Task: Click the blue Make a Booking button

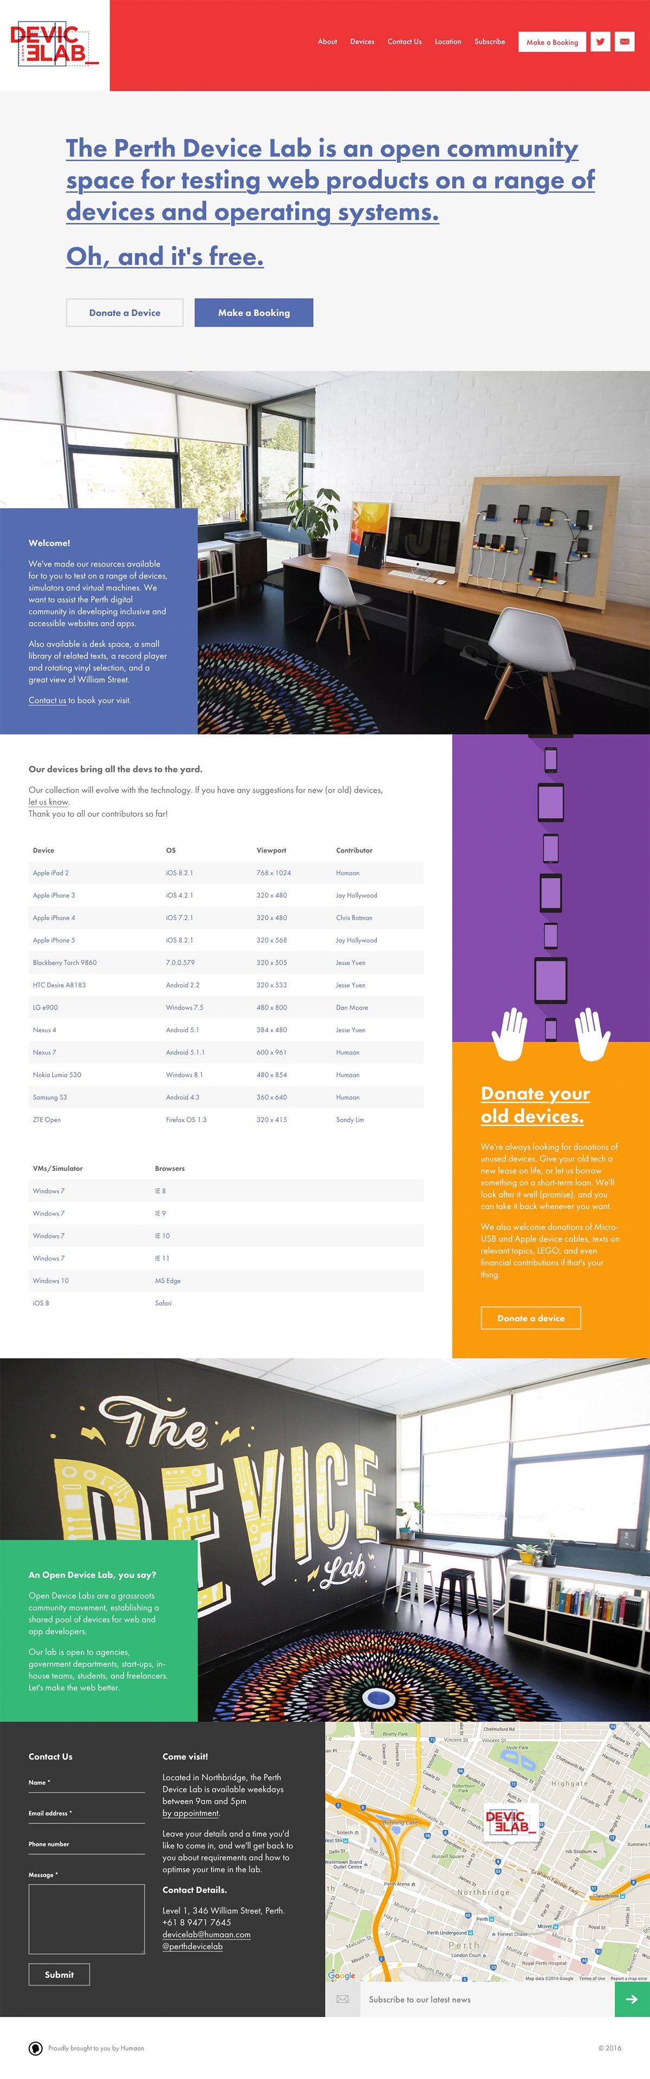Action: pyautogui.click(x=254, y=312)
